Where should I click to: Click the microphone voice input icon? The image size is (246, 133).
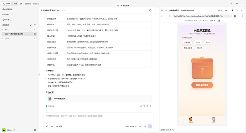(145, 127)
